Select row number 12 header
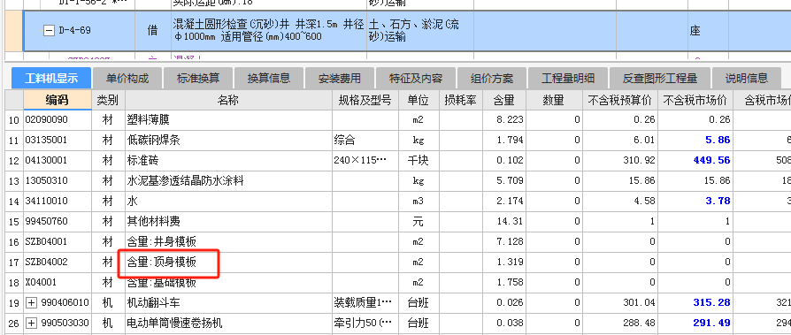The width and height of the screenshot is (791, 335). [x=14, y=161]
